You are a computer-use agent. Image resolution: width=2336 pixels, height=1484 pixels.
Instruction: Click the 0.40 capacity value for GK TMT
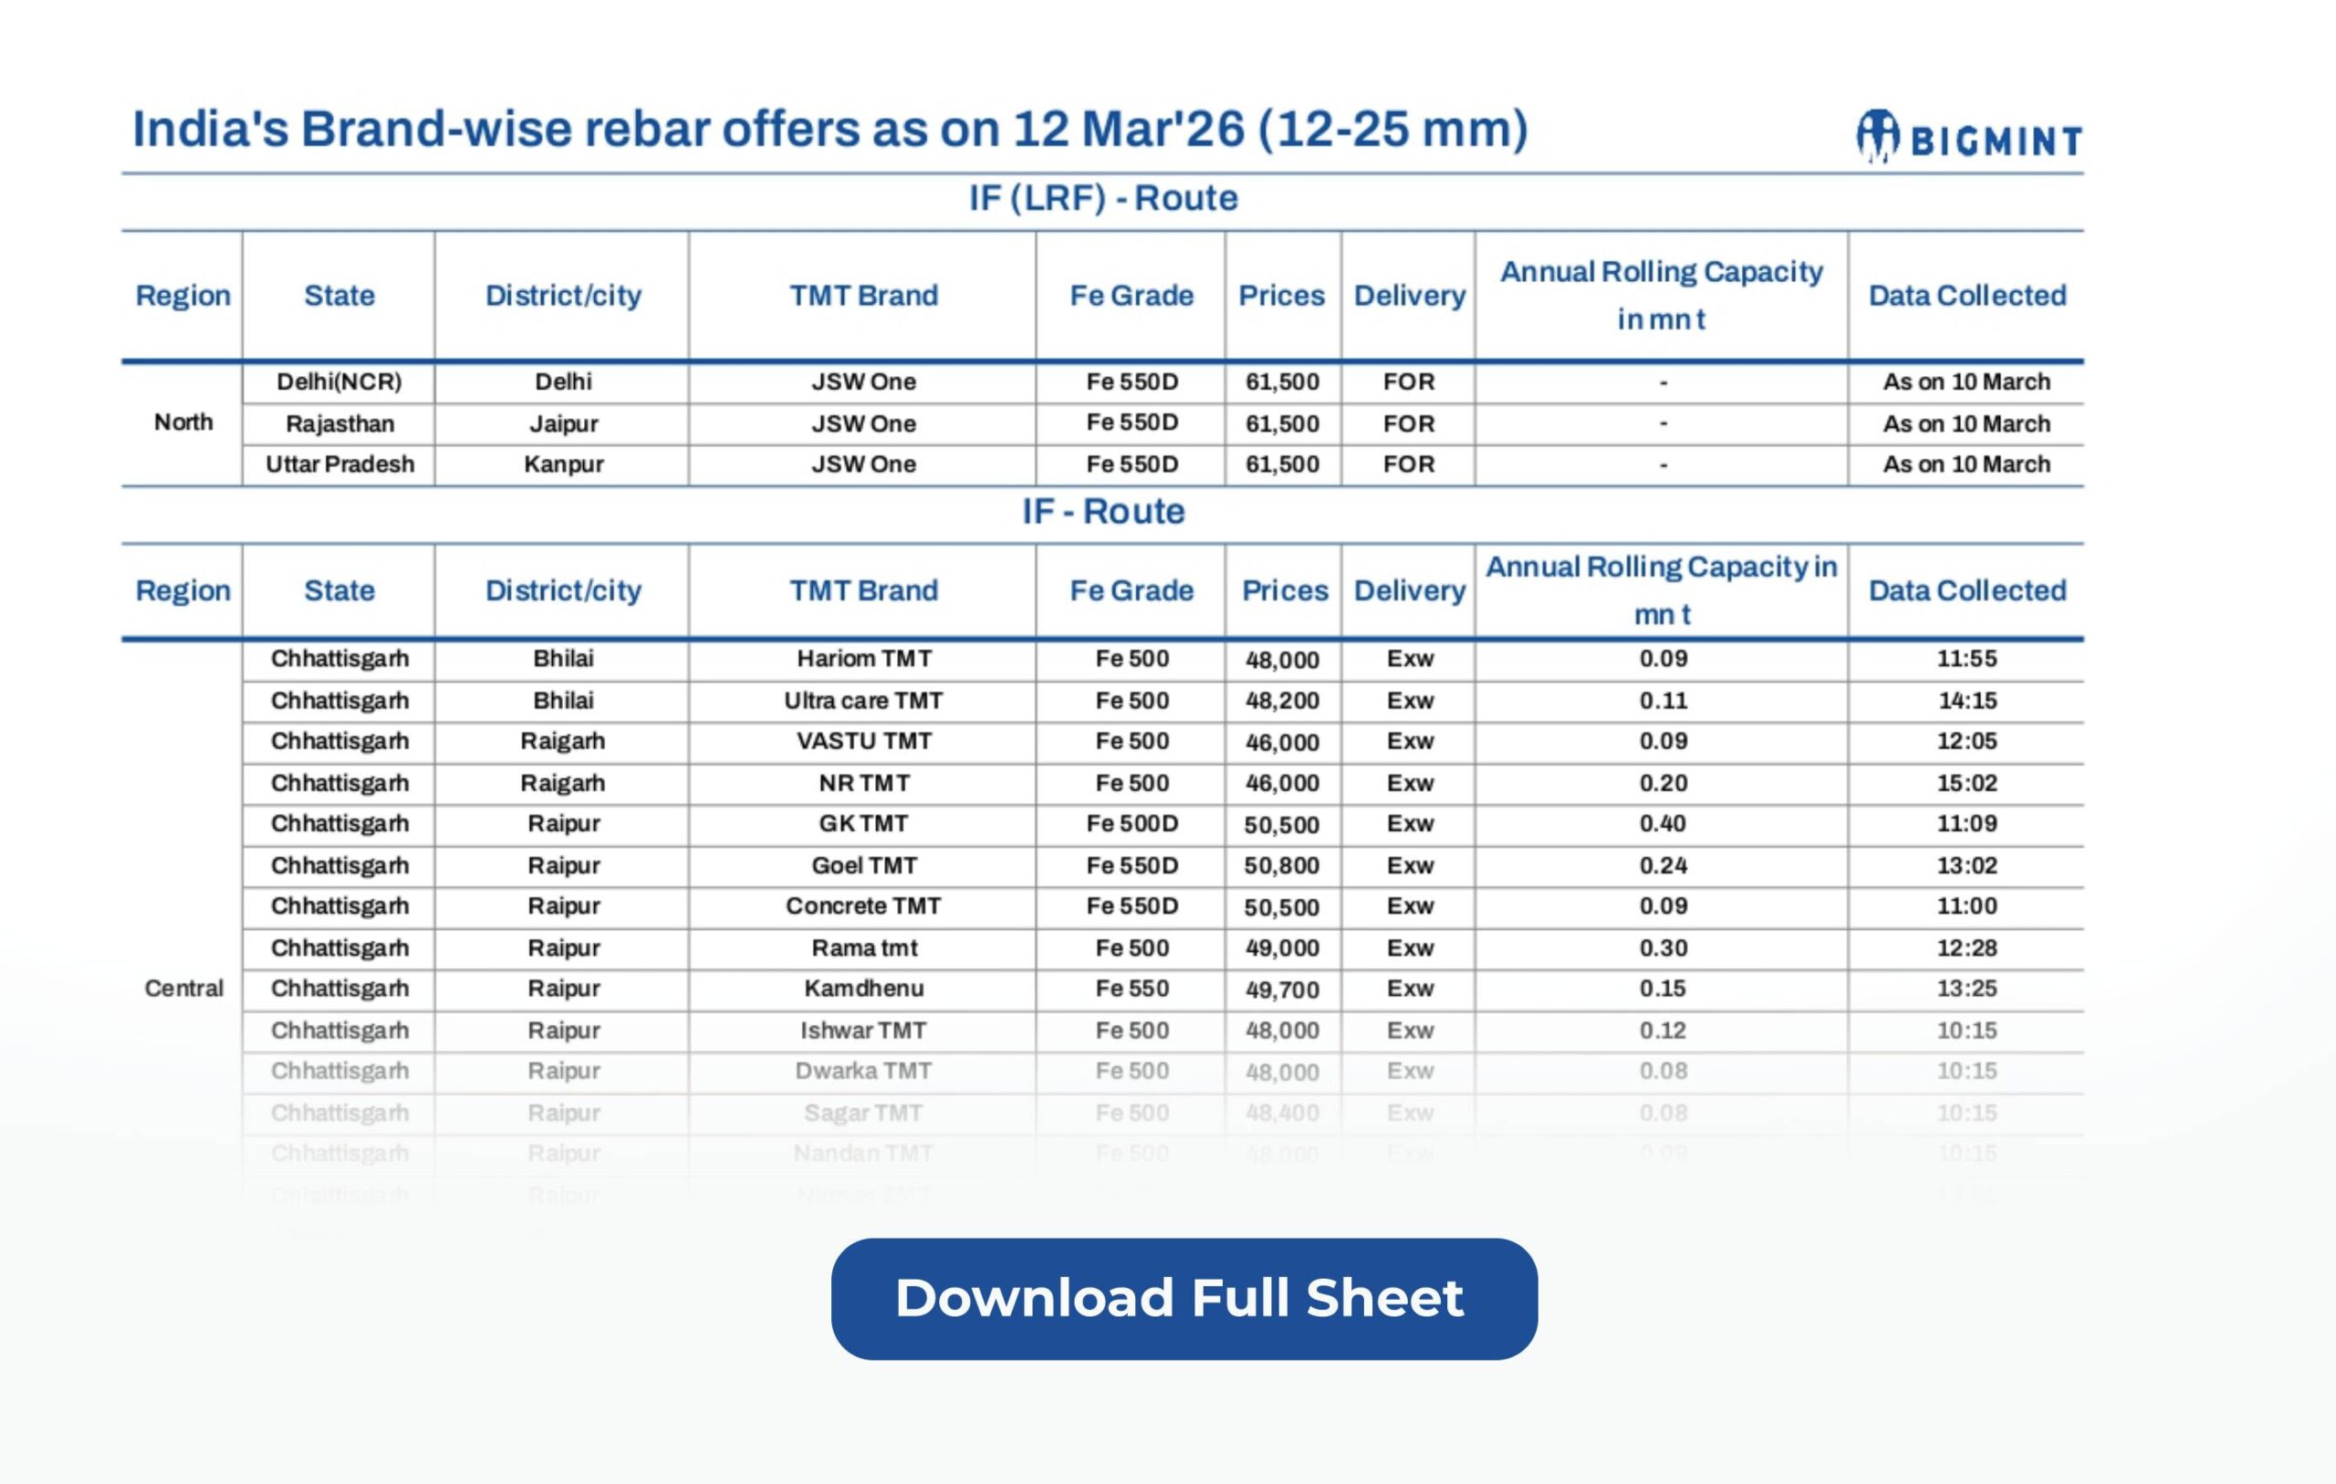pos(1662,824)
